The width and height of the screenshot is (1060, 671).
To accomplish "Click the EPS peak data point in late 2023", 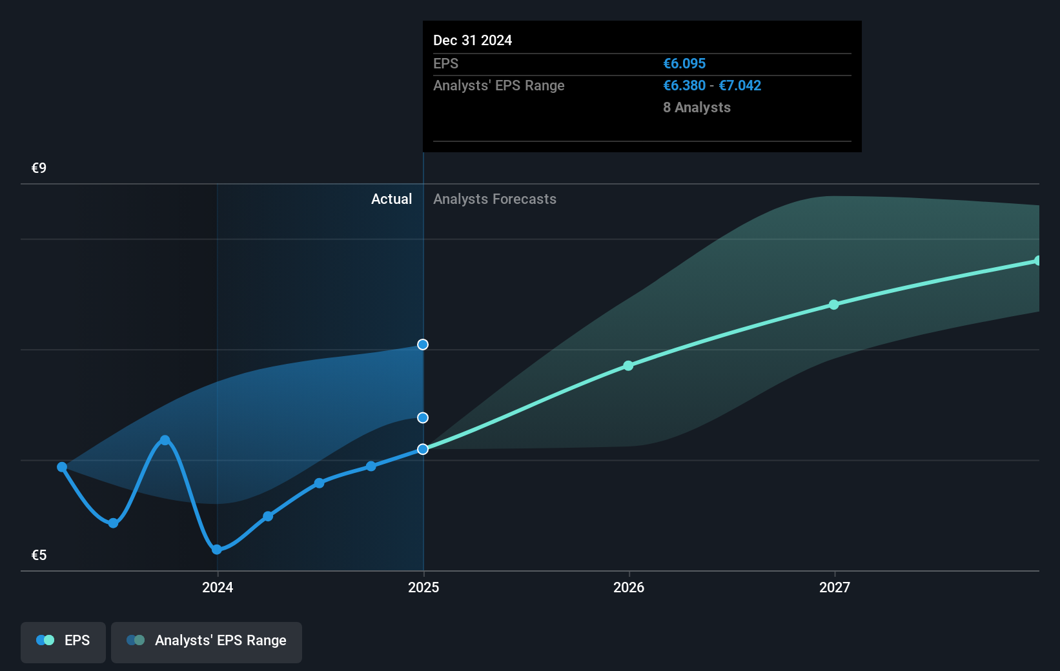I will coord(165,440).
